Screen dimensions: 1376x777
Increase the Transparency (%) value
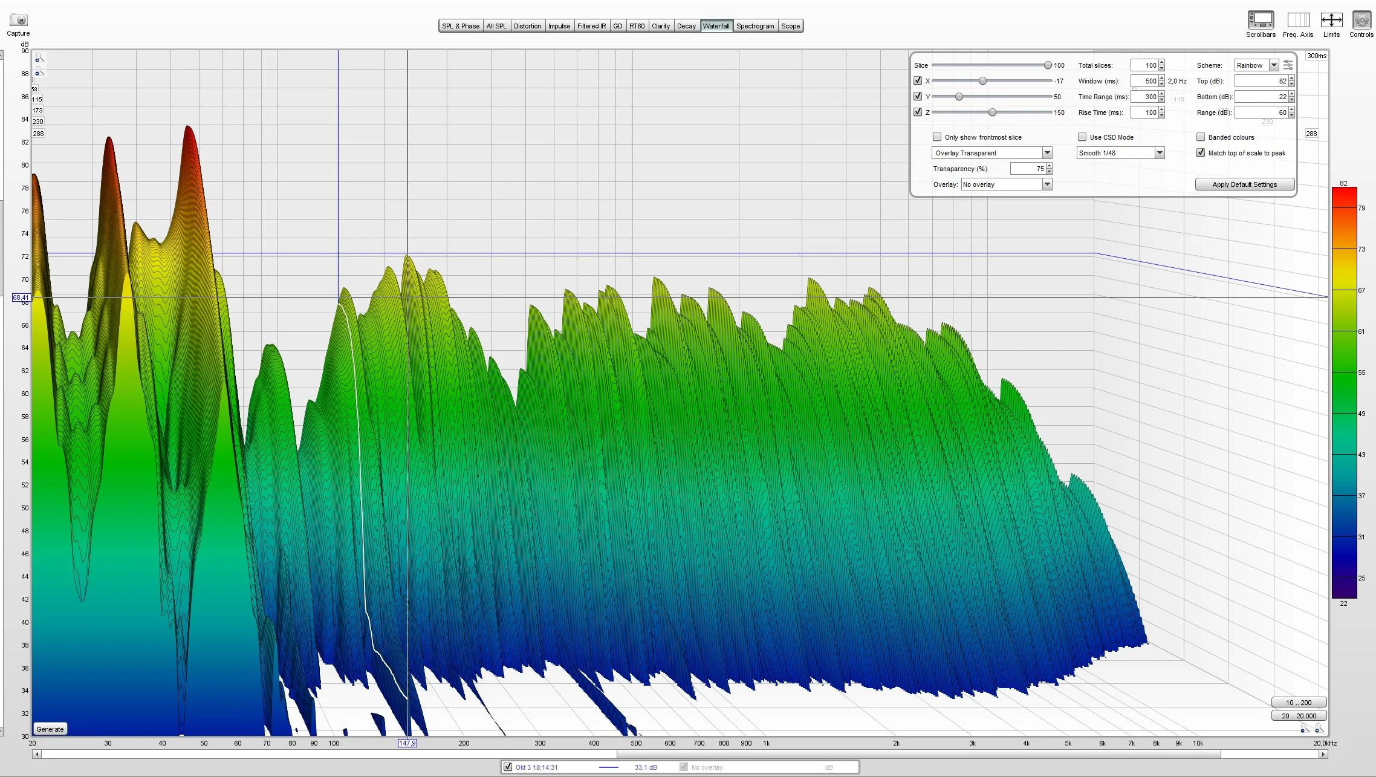point(1049,166)
